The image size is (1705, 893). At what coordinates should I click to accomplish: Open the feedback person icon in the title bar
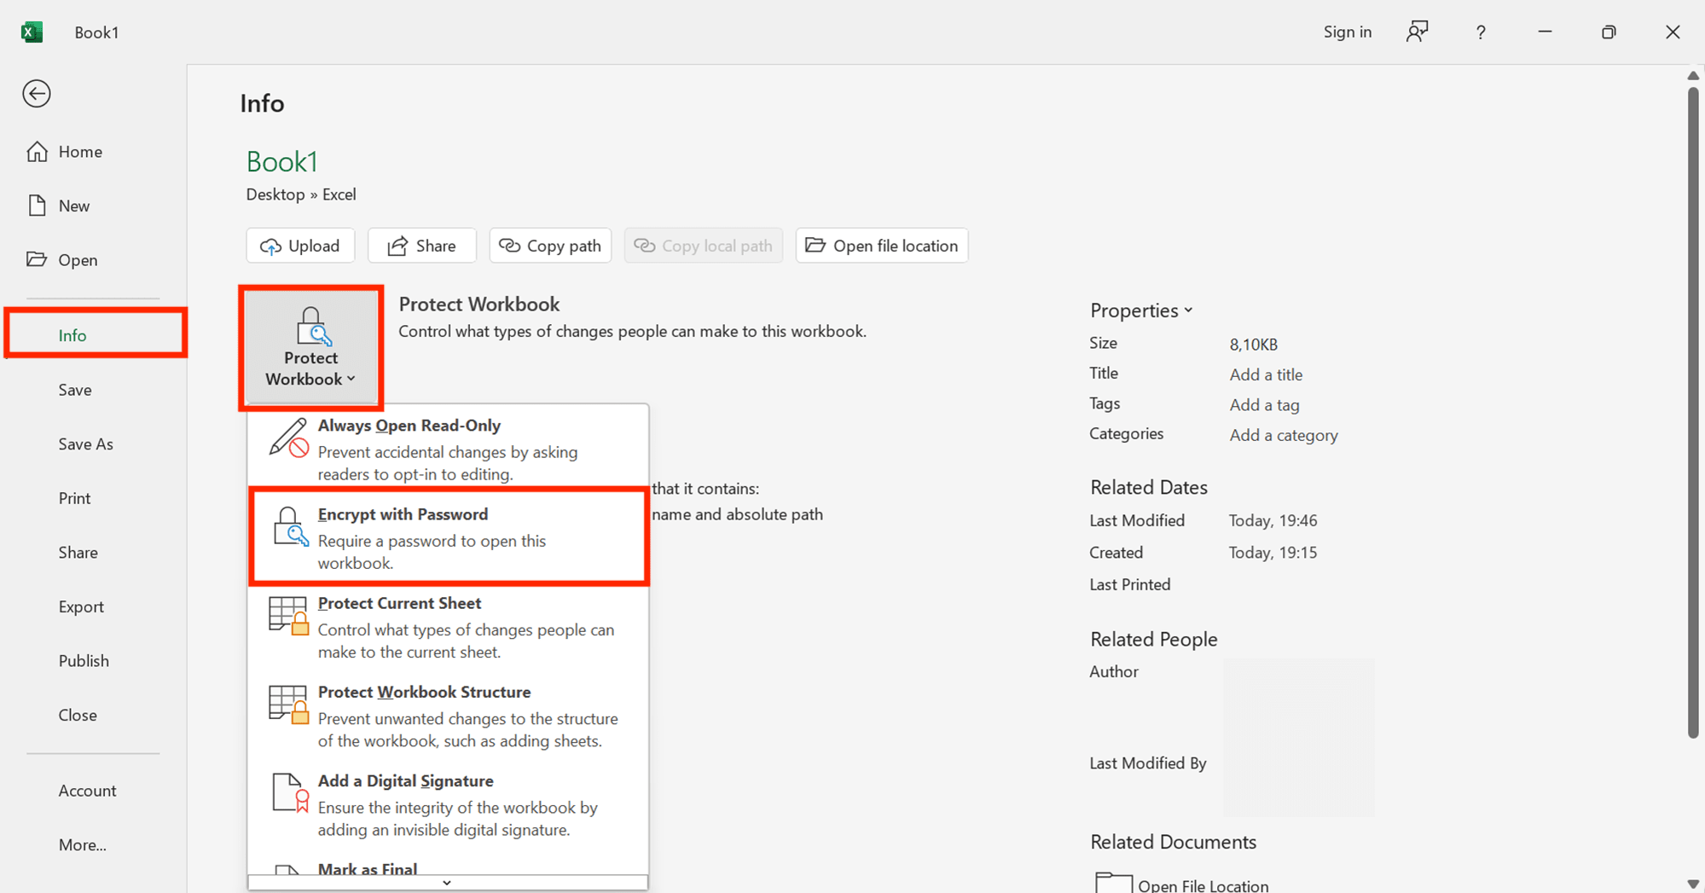pyautogui.click(x=1417, y=32)
